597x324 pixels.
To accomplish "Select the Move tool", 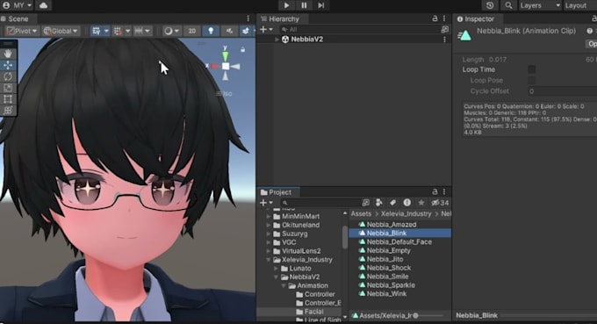I will point(8,65).
